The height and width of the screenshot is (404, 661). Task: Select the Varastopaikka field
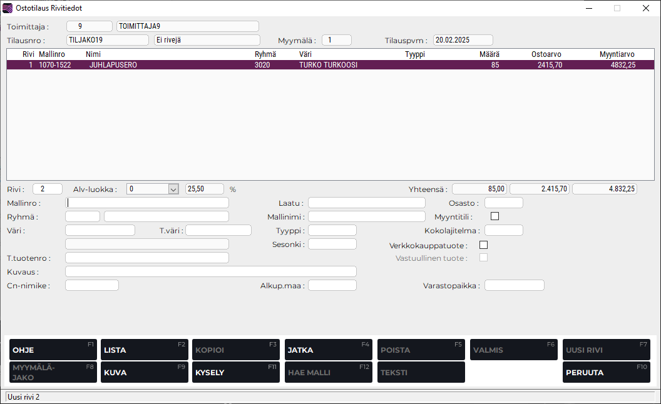coord(514,285)
